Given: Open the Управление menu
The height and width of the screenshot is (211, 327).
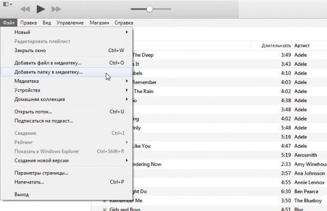Looking at the screenshot, I should tap(70, 22).
